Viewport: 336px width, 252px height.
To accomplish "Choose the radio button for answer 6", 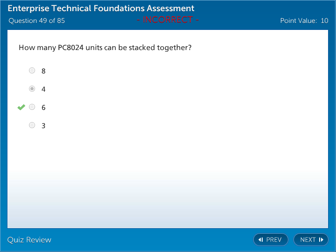I will click(32, 107).
